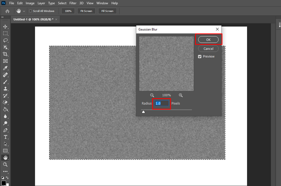The image size is (281, 186).
Task: Open the Help menu
Action: tap(114, 3)
